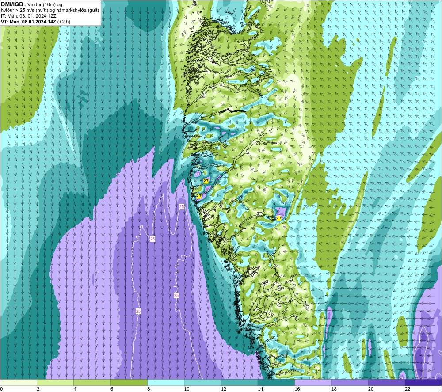Click the '22' value on the wind scale
Screen dimensions: 442x392
[408, 389]
